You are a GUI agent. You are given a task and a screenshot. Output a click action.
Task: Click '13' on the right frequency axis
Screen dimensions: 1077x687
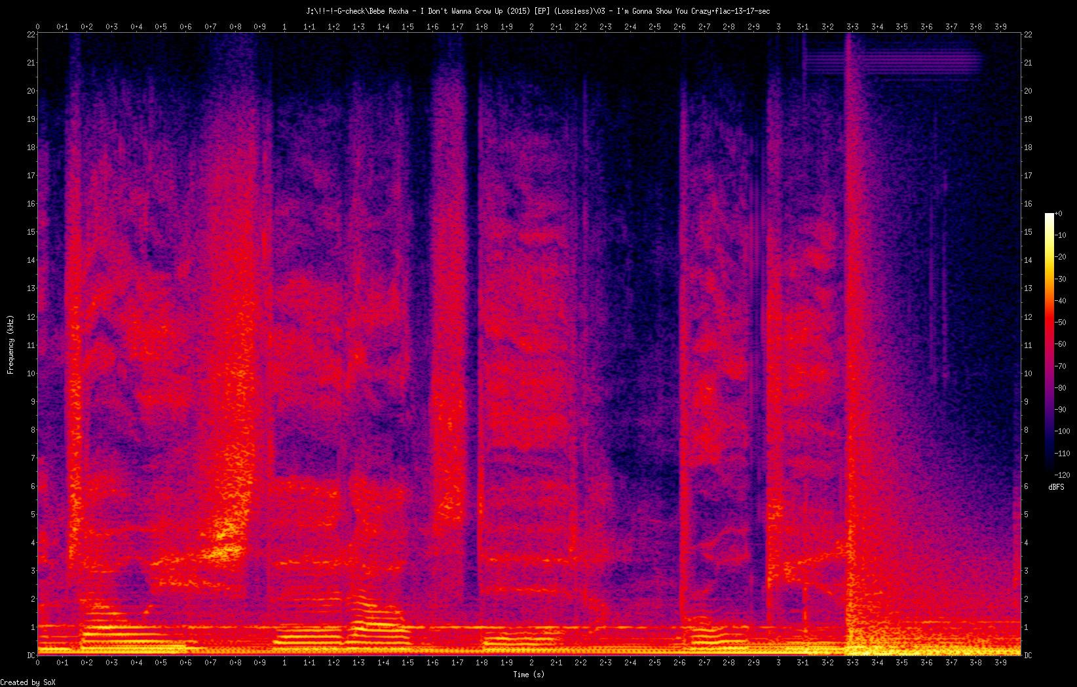[x=1029, y=288]
